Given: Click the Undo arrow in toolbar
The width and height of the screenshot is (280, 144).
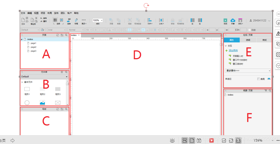Looking at the screenshot, I should coord(41,18).
